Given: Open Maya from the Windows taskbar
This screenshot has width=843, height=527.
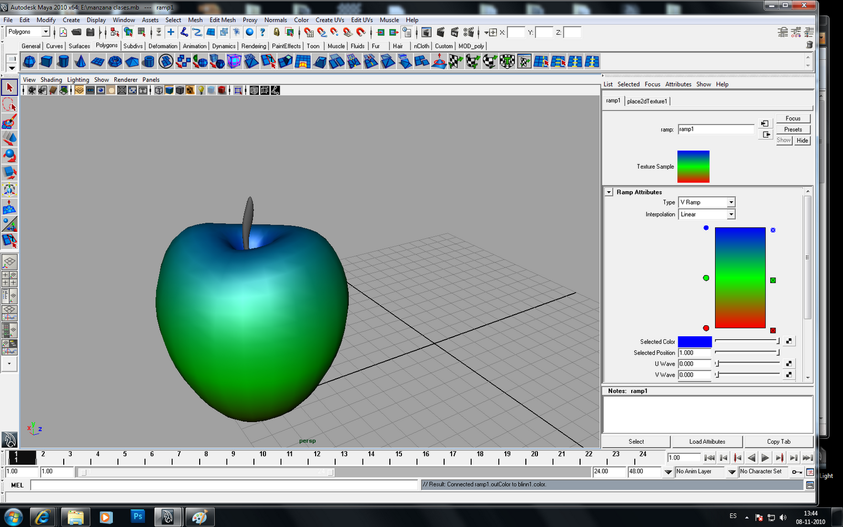Looking at the screenshot, I should click(x=168, y=516).
